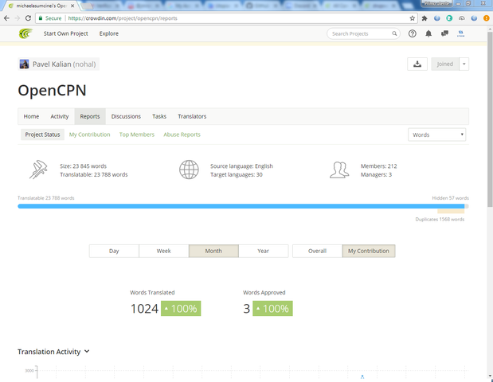
Task: Collapse the Translation Activity section
Action: tap(87, 351)
